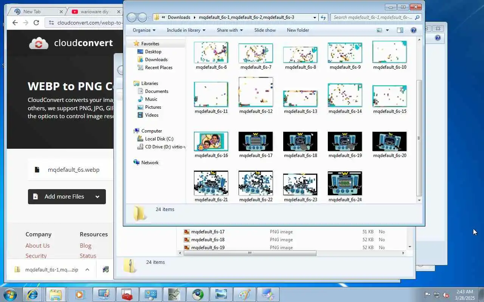
Task: Open the Include in library dropdown
Action: [x=186, y=30]
